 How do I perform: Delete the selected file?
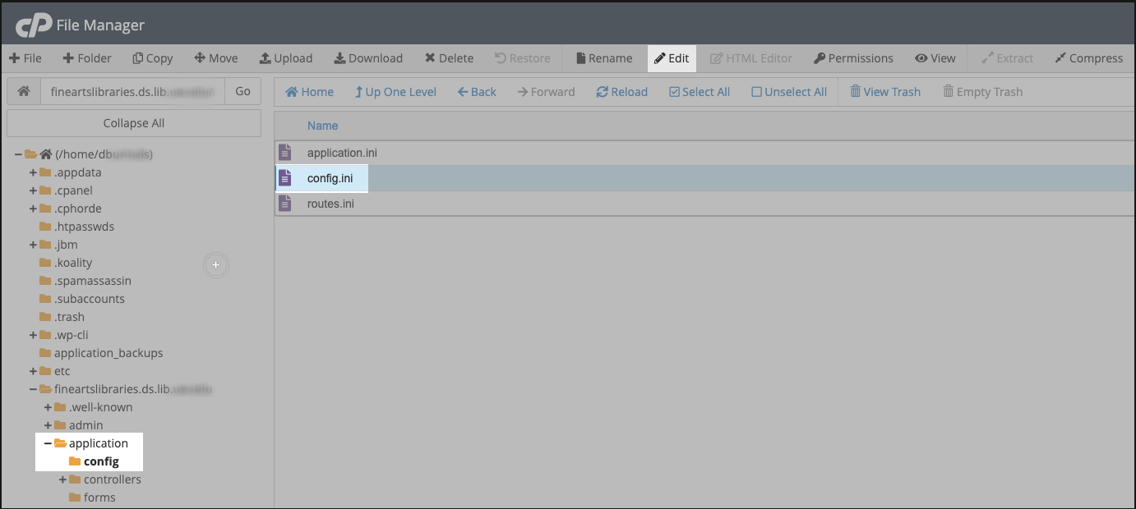click(449, 58)
